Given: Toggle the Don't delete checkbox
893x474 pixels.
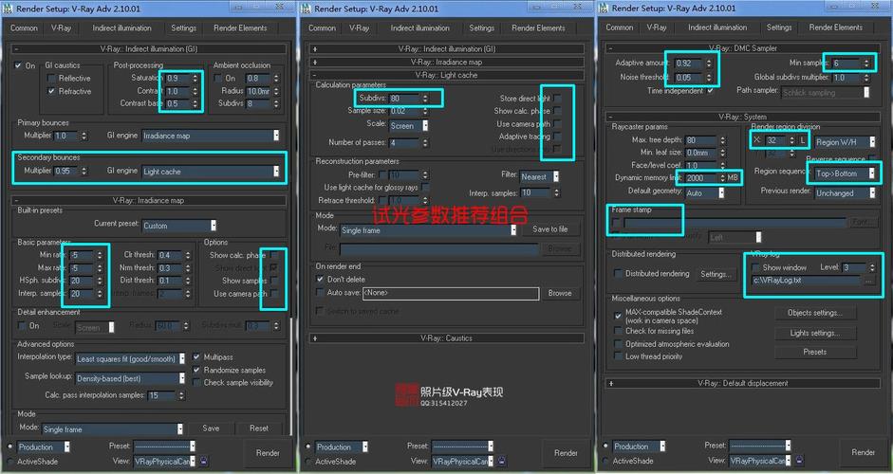Looking at the screenshot, I should coord(320,279).
